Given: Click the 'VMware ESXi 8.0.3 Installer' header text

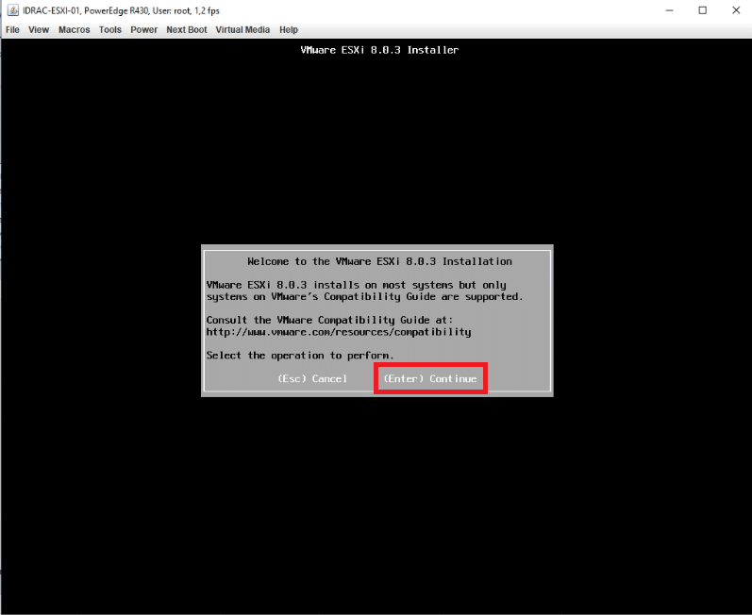Looking at the screenshot, I should [x=379, y=50].
